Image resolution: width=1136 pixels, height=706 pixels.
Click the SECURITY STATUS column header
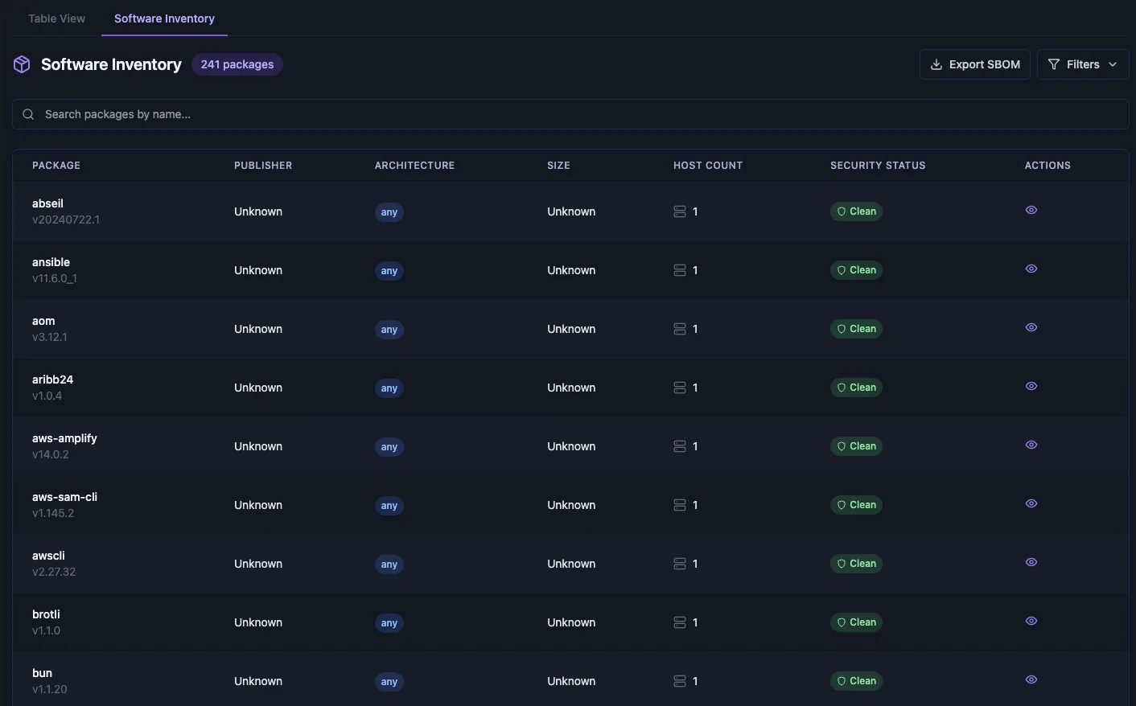tap(878, 166)
